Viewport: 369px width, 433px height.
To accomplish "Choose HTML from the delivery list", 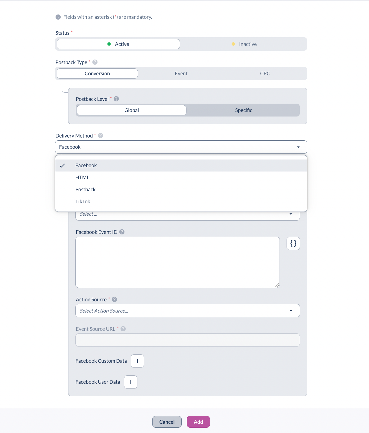I will (82, 178).
